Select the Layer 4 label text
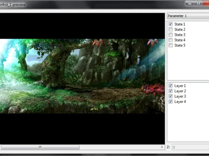 [x=180, y=102]
